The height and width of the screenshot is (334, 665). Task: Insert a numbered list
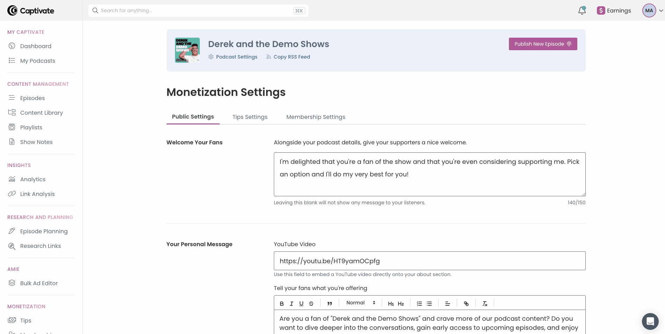(x=419, y=304)
